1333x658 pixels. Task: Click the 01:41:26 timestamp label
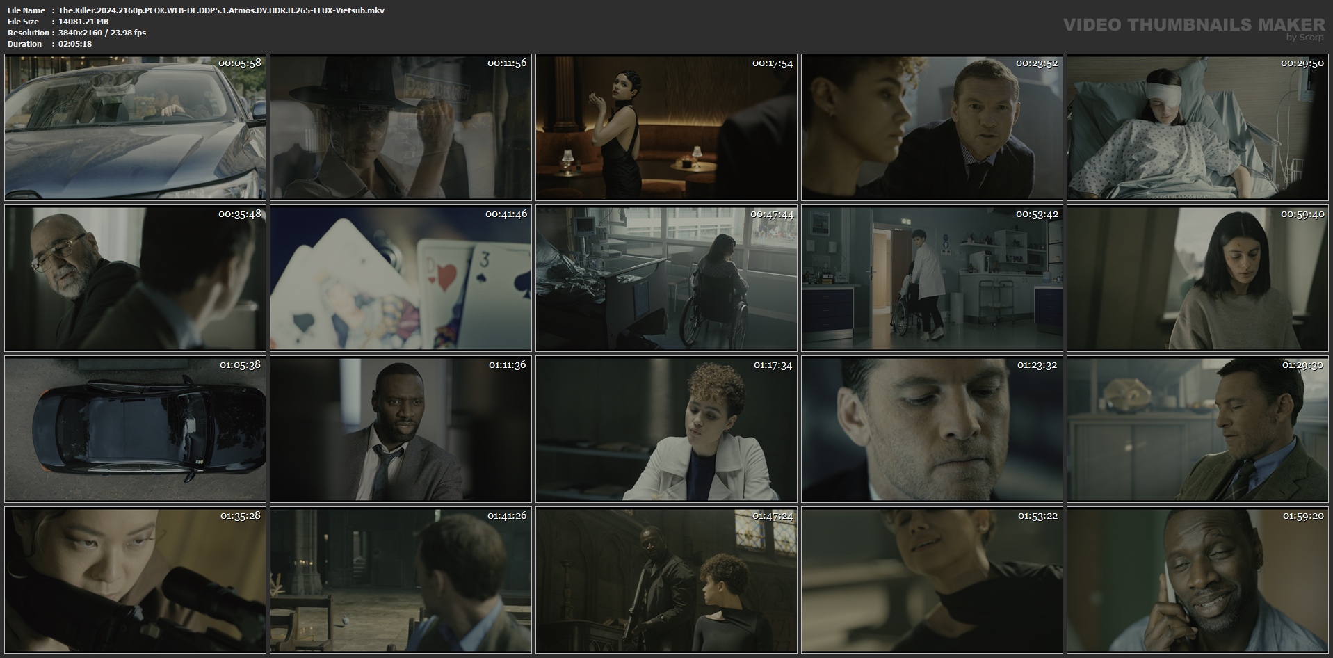tap(507, 516)
